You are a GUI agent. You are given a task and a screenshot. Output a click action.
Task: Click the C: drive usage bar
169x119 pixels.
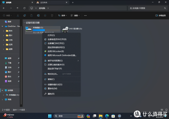(46, 30)
